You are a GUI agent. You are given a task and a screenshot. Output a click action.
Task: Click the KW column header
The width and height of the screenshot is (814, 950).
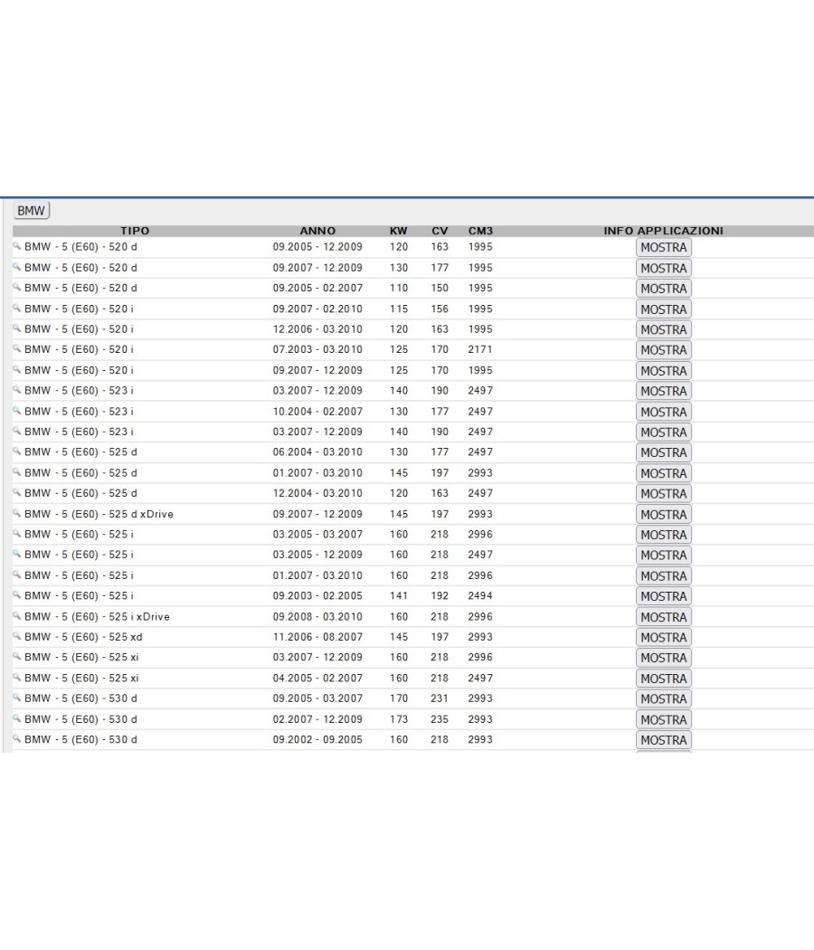pos(399,231)
